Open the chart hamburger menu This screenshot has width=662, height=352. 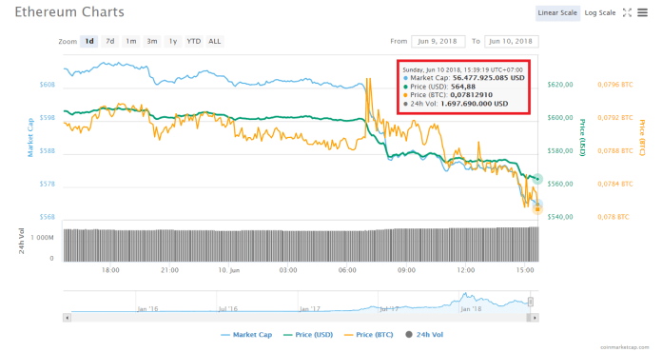tap(642, 12)
